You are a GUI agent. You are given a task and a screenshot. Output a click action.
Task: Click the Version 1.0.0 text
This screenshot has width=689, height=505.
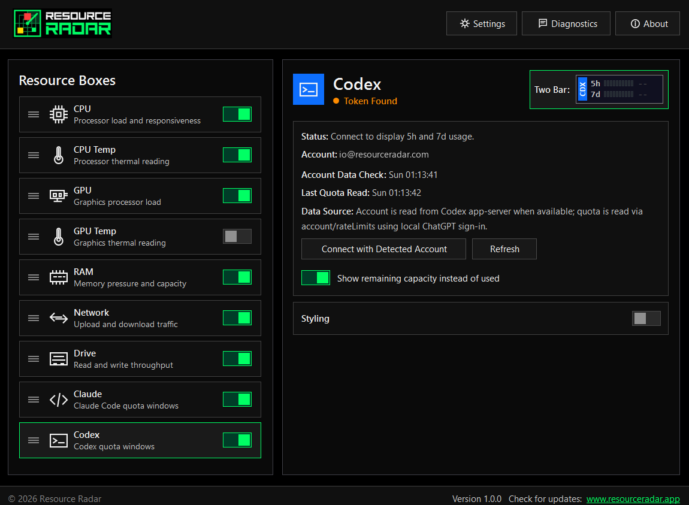pos(477,499)
